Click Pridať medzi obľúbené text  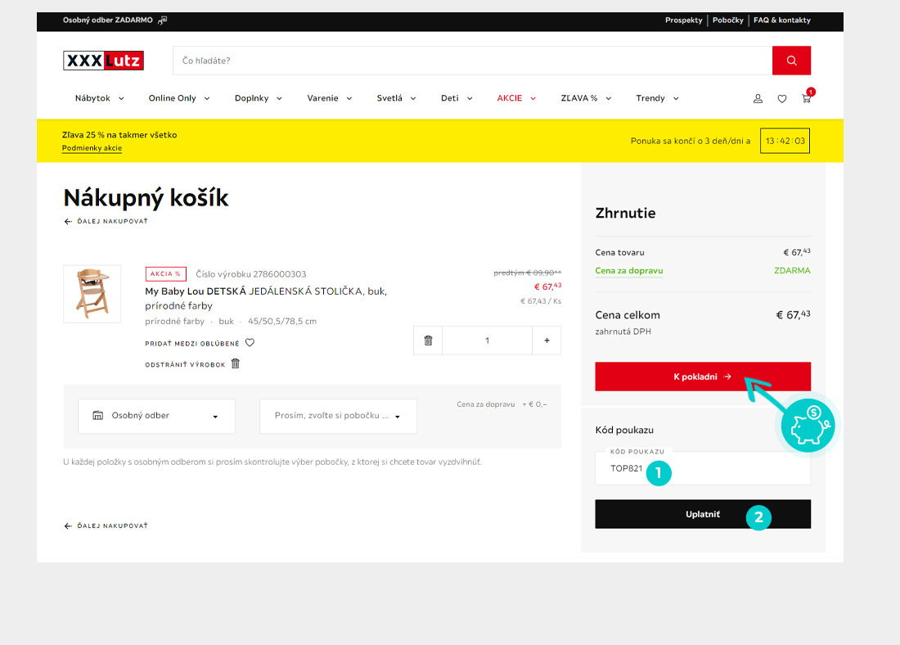pos(192,344)
